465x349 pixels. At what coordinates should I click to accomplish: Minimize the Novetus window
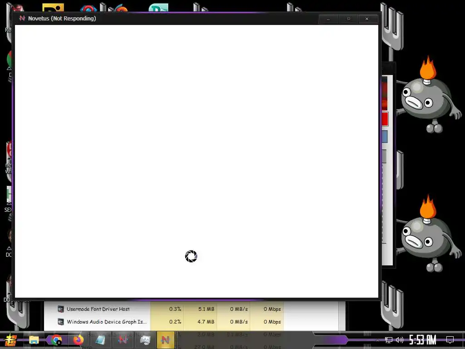tap(328, 19)
